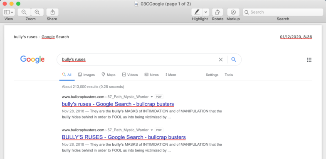Screen dimensions: 326x159
Task: Click the Zoom Out magnifier button
Action: coord(24,12)
